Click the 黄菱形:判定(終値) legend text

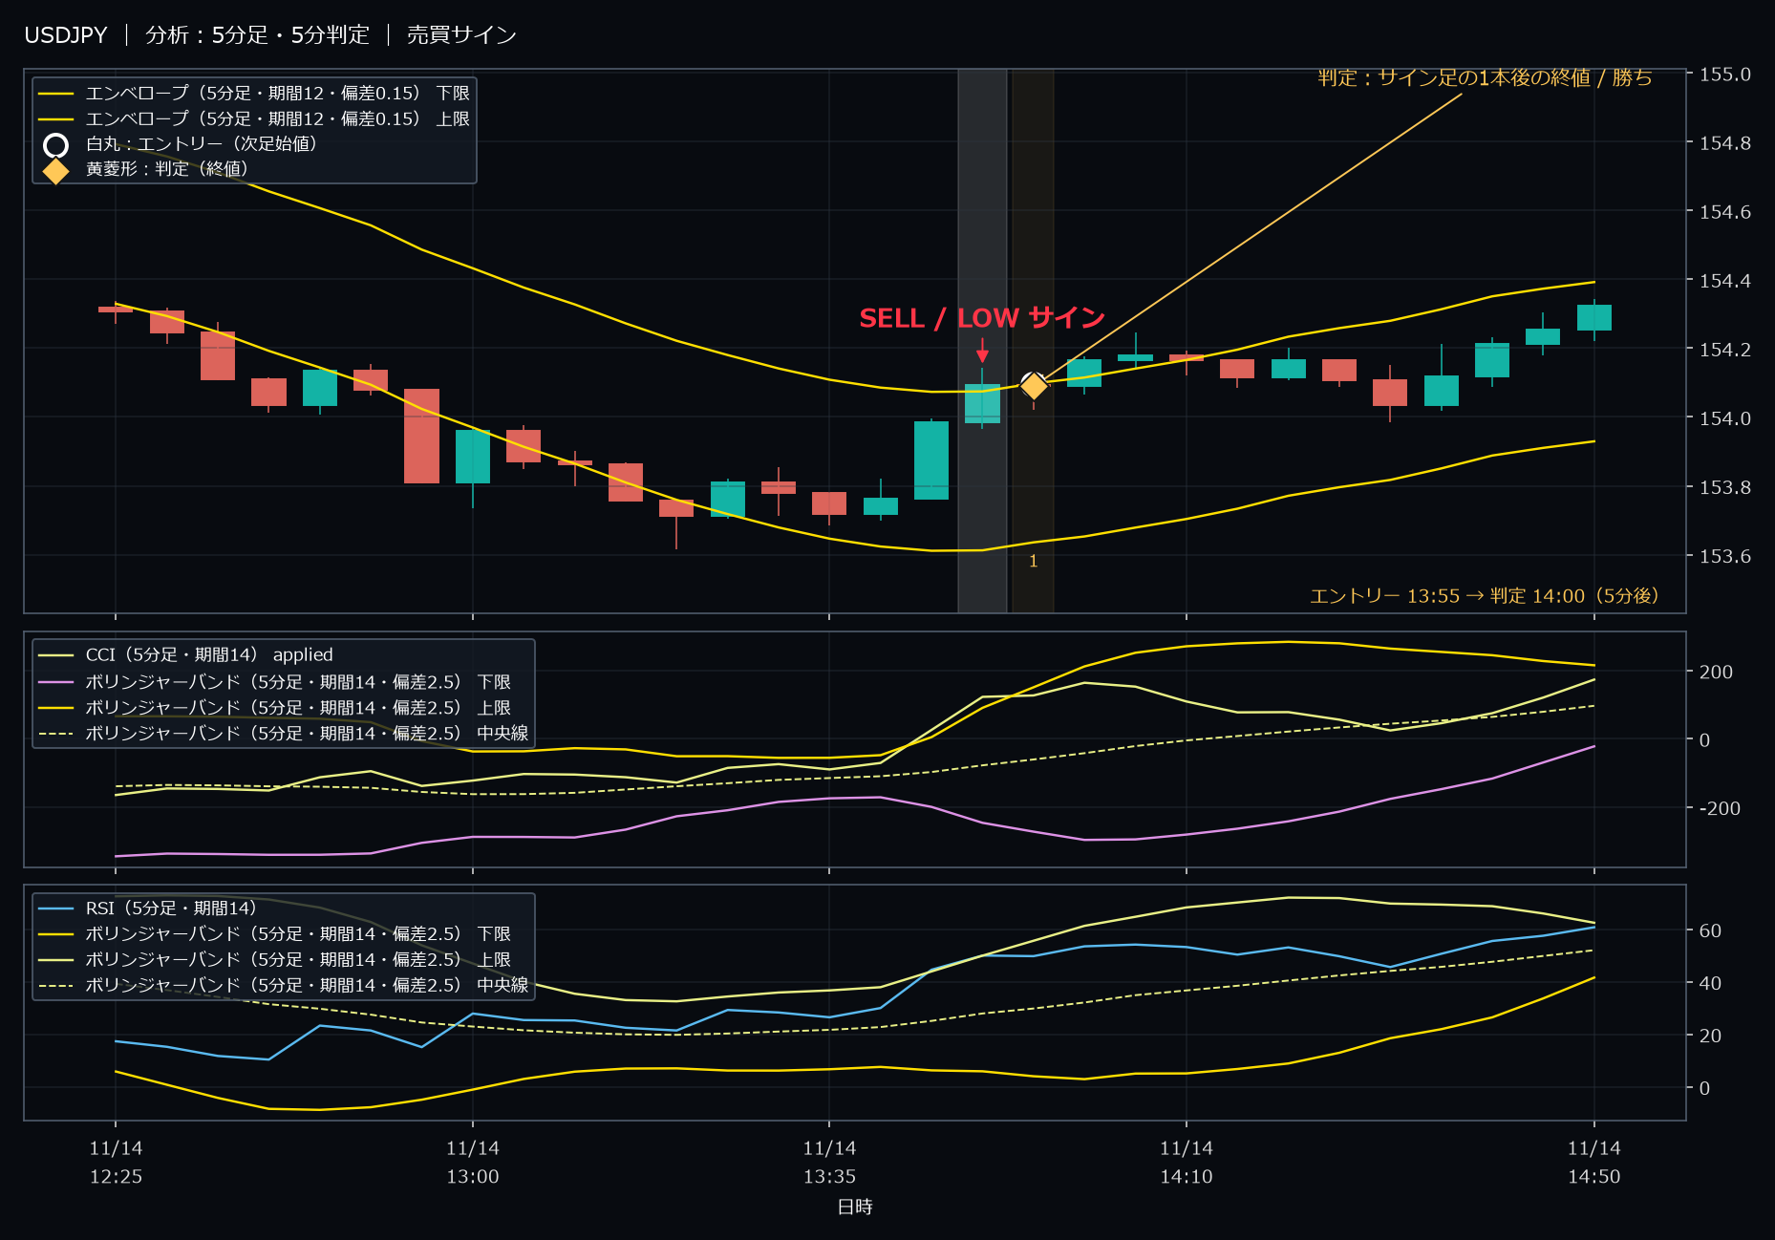[x=167, y=169]
